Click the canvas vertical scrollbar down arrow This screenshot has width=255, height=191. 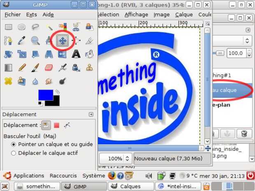tap(207, 141)
